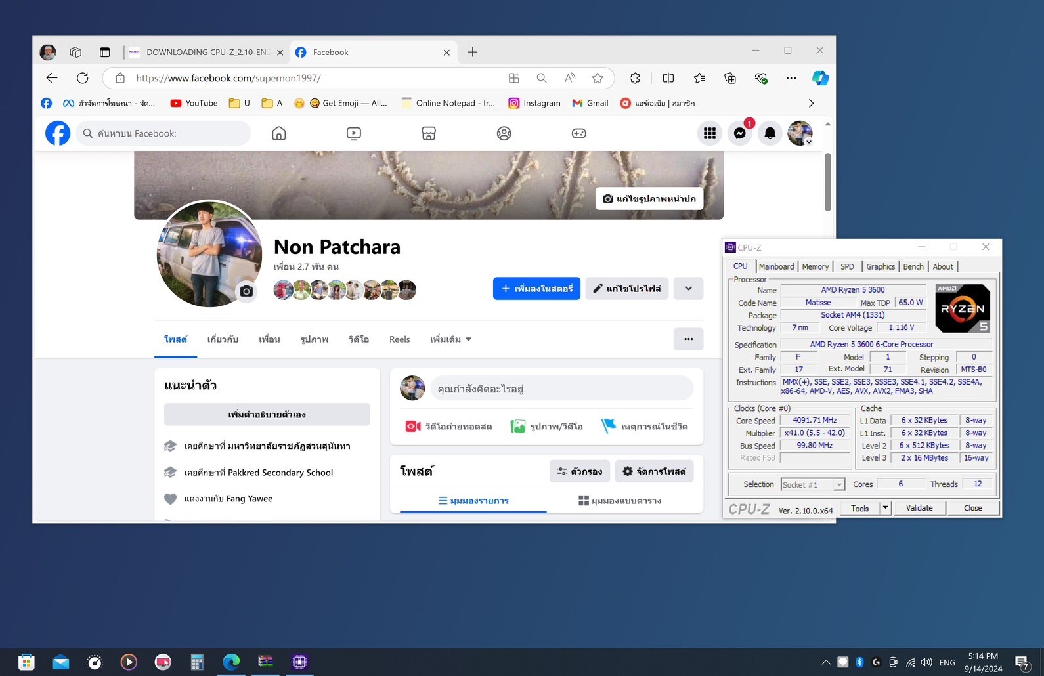This screenshot has height=676, width=1044.
Task: Open Facebook Messenger chat icon
Action: (x=739, y=133)
